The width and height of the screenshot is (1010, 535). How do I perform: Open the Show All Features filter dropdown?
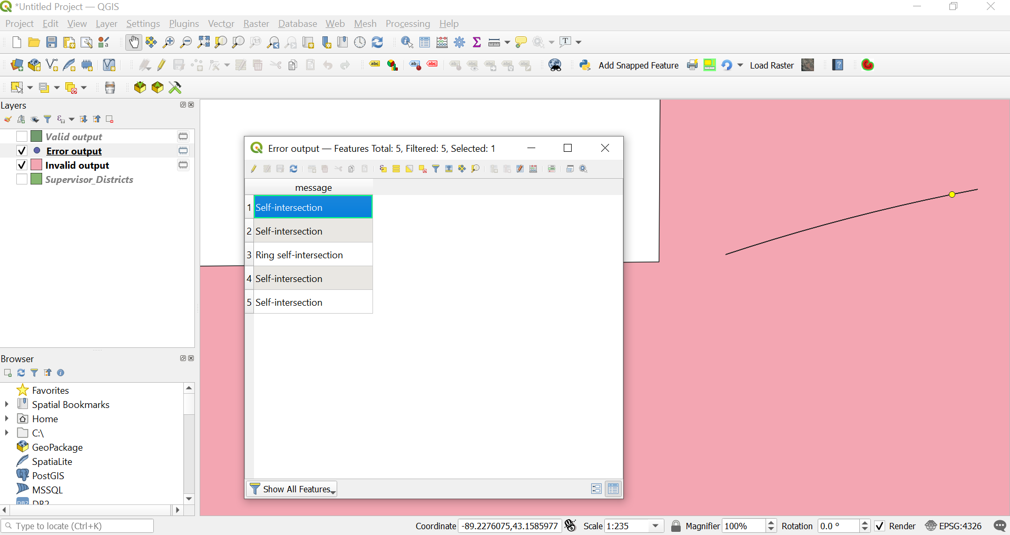[x=291, y=489]
